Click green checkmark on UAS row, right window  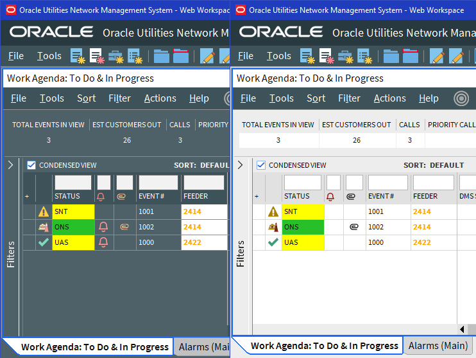coord(273,242)
